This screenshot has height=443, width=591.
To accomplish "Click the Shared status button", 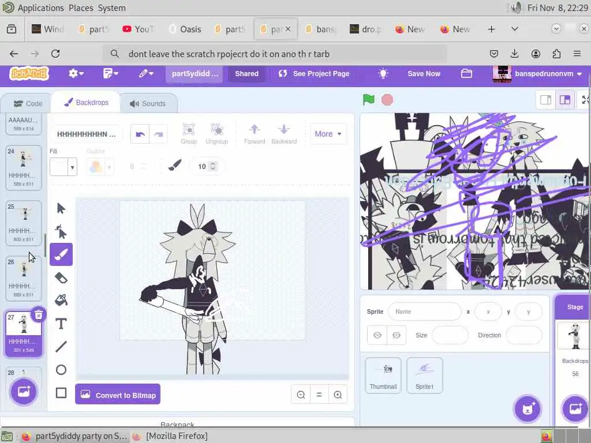I will coord(246,73).
